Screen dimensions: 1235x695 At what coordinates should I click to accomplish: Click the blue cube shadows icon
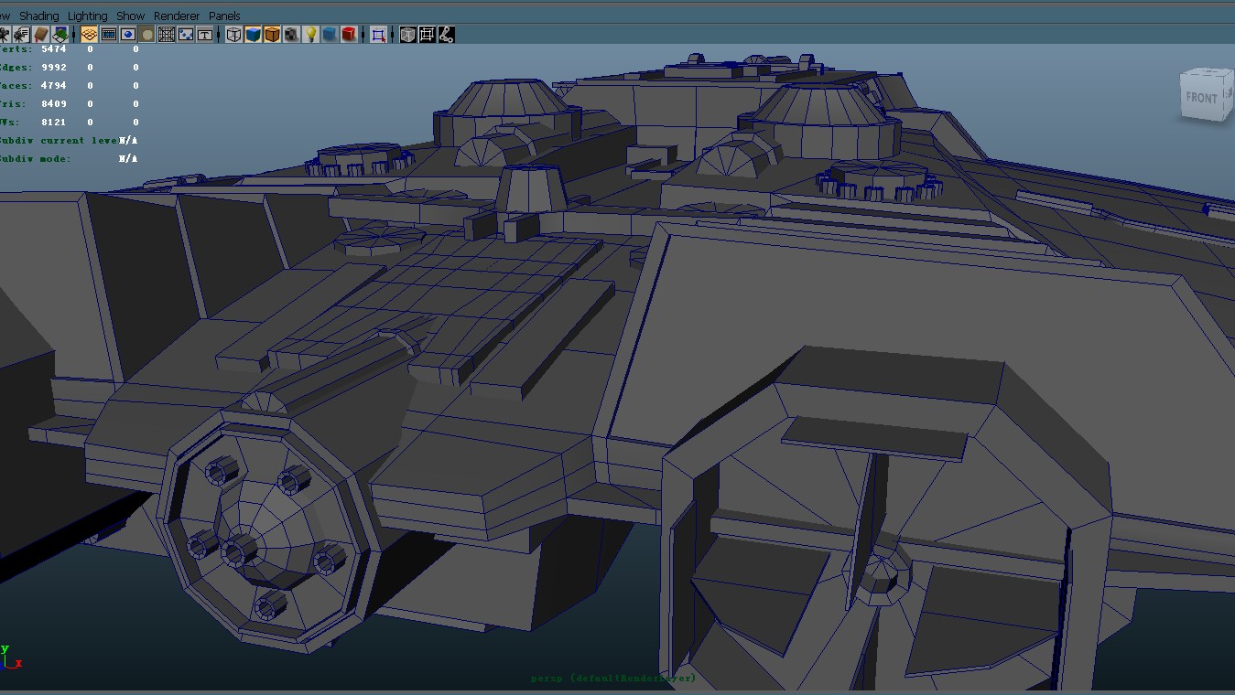pos(330,35)
